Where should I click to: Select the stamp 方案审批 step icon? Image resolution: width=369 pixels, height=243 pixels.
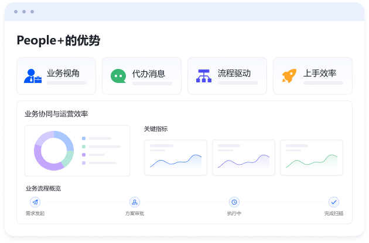[x=135, y=202]
